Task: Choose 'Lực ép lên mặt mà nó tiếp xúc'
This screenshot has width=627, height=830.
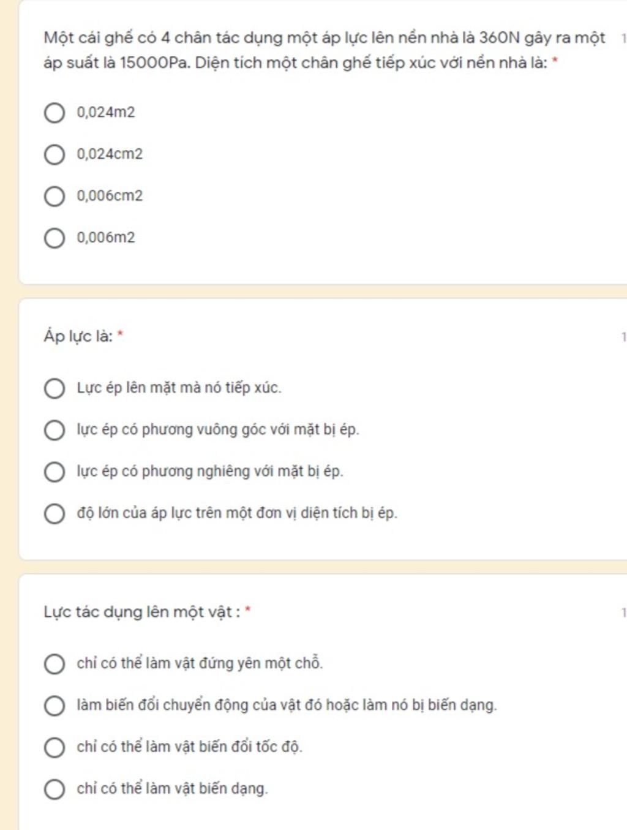Action: pyautogui.click(x=54, y=388)
